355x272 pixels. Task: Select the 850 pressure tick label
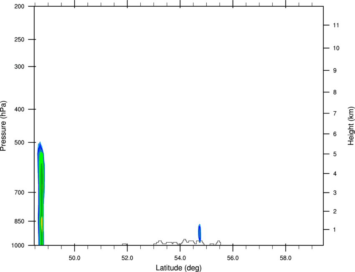pos(19,221)
